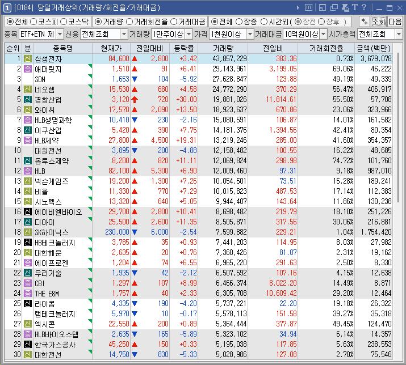The width and height of the screenshot is (406, 365).
Task: Sort by the 현재가 column header
Action: (111, 48)
